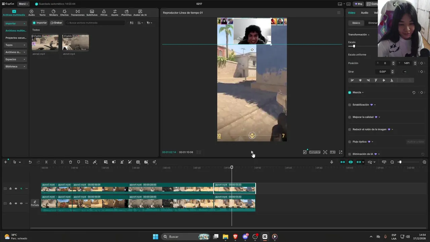This screenshot has height=242, width=430.
Task: Open the Menú dropdown
Action: point(23,4)
